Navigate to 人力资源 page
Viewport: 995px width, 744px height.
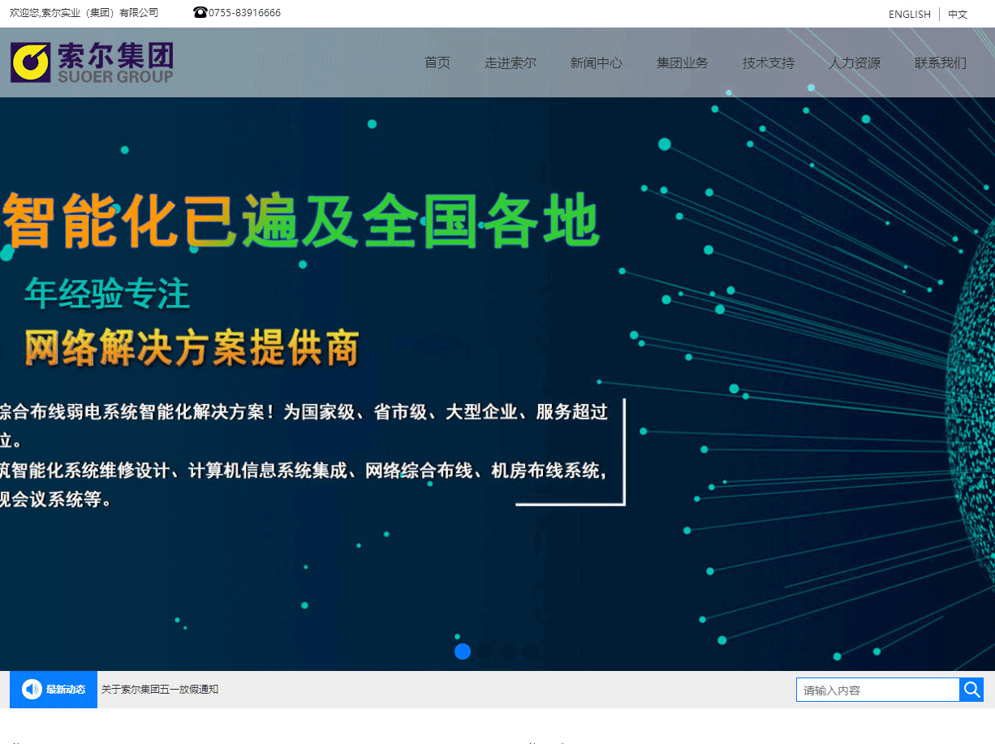point(855,62)
